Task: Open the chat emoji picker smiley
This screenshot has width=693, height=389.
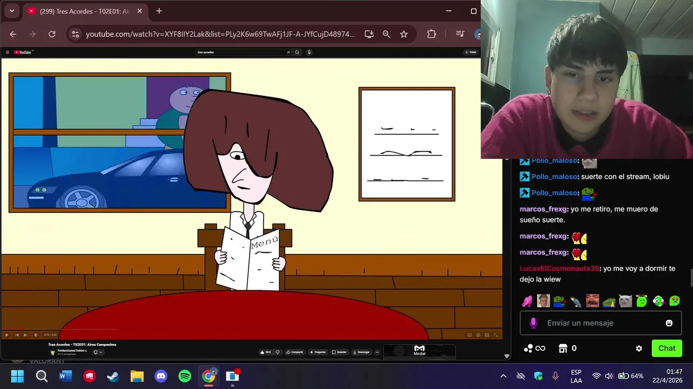Action: coord(669,323)
